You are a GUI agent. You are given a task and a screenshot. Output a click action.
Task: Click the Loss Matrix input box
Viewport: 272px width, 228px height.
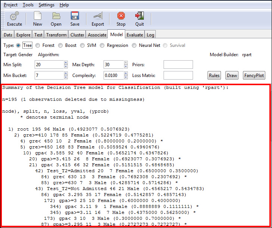[x=178, y=75]
